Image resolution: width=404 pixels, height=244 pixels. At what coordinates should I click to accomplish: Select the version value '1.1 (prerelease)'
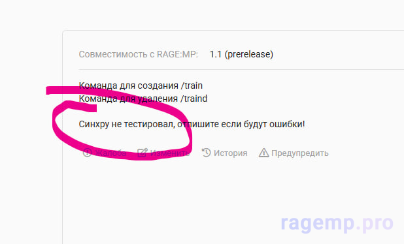[241, 54]
